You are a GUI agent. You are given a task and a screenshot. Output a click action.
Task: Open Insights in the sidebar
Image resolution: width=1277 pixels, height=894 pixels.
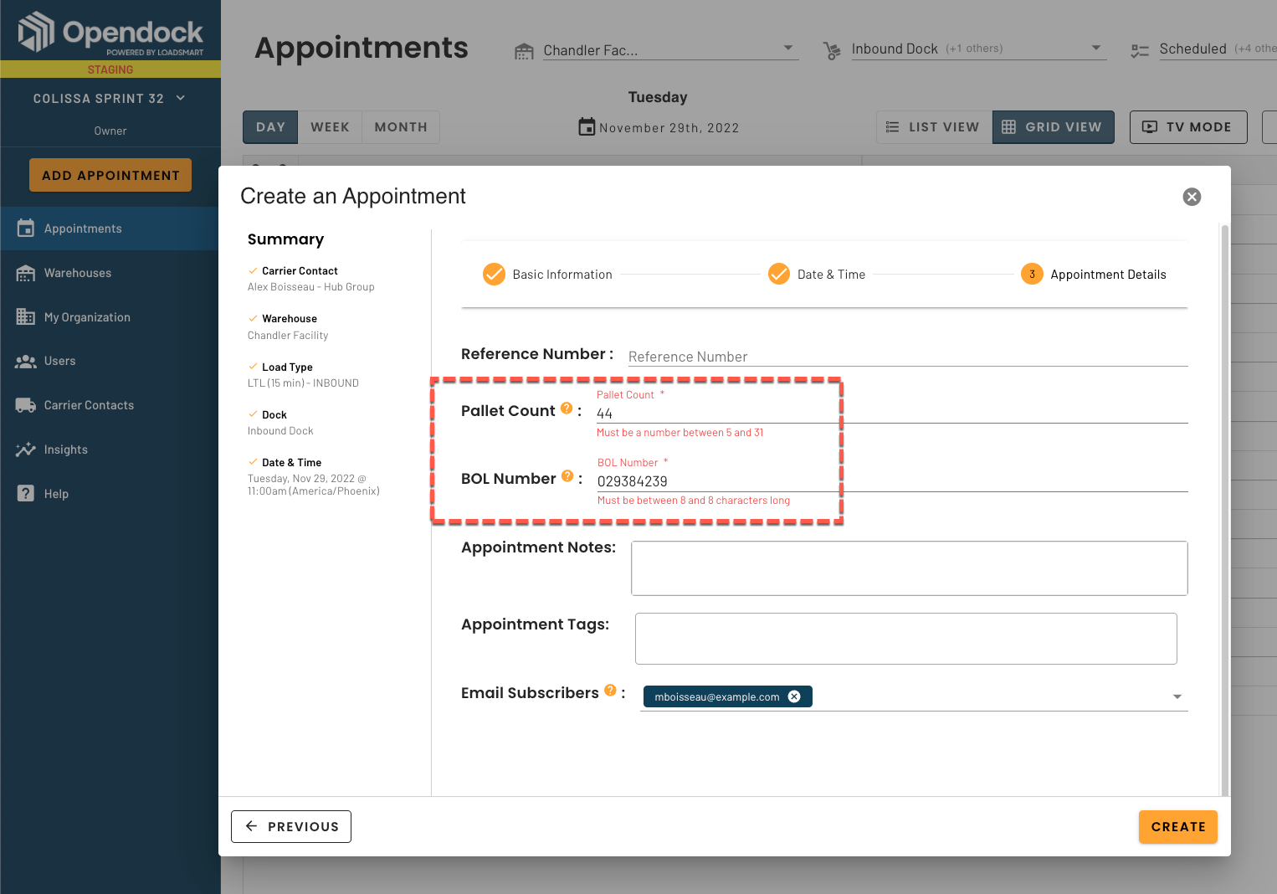click(x=110, y=450)
